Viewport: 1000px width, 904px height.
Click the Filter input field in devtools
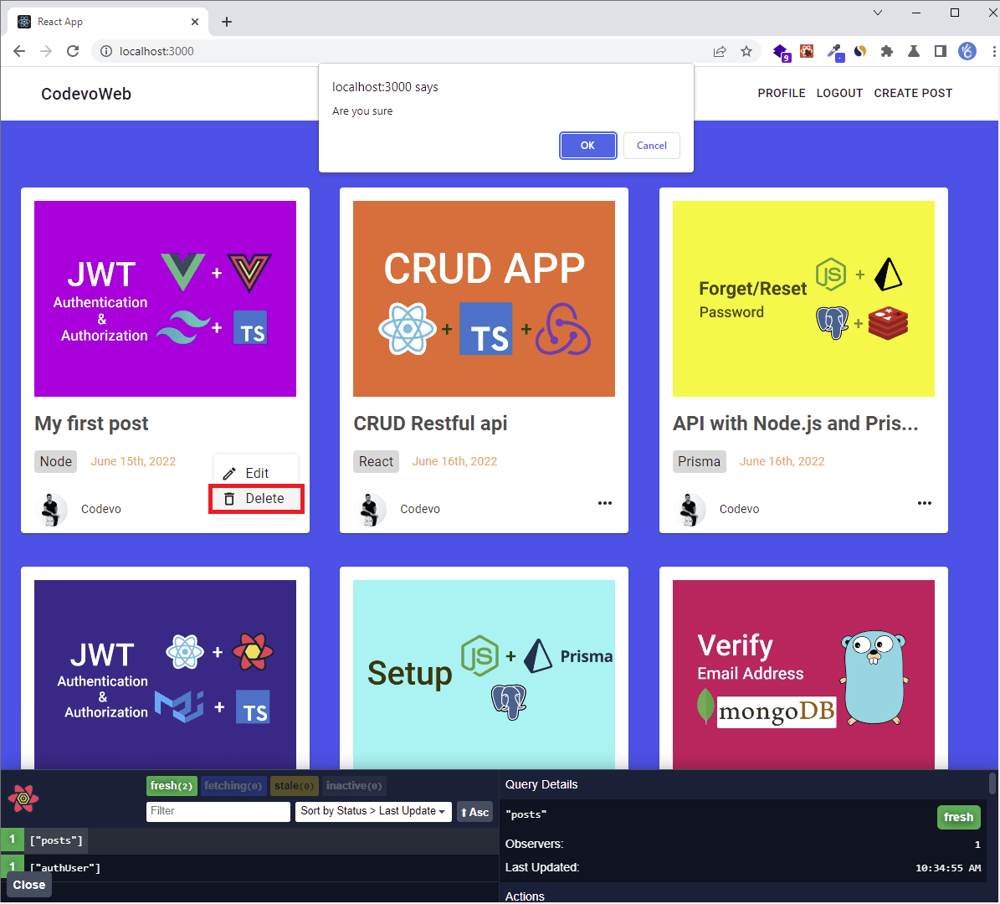[218, 811]
